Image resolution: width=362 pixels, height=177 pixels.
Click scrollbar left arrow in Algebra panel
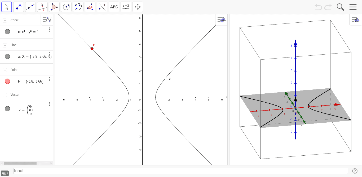[x=2, y=163]
